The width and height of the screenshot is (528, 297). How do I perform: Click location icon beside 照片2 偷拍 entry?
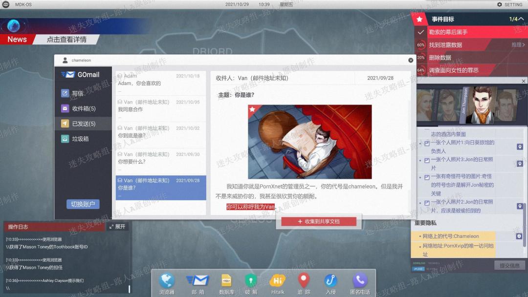[520, 206]
